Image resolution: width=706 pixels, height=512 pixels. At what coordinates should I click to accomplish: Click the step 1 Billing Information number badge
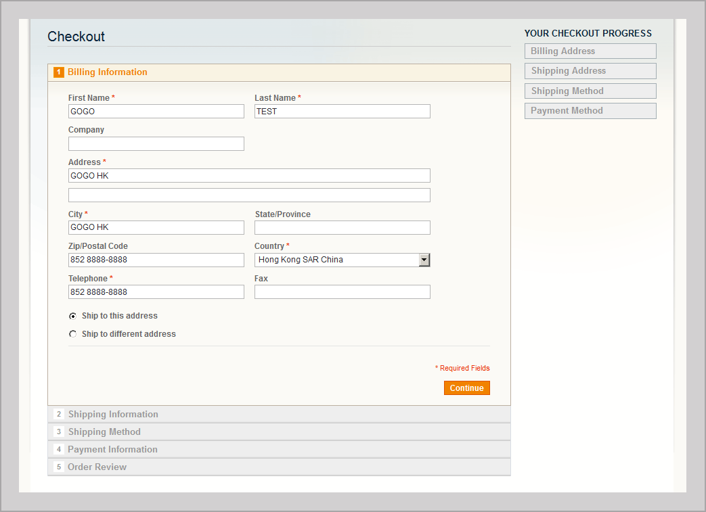coord(59,72)
